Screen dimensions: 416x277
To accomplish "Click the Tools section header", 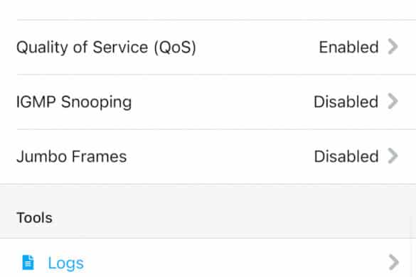I will coord(35,218).
